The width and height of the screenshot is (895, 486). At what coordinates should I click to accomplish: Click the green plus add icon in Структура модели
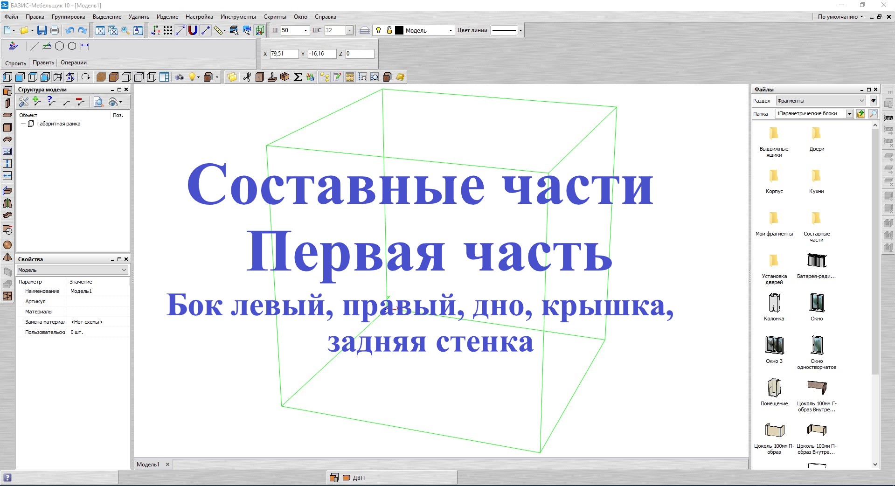click(36, 101)
